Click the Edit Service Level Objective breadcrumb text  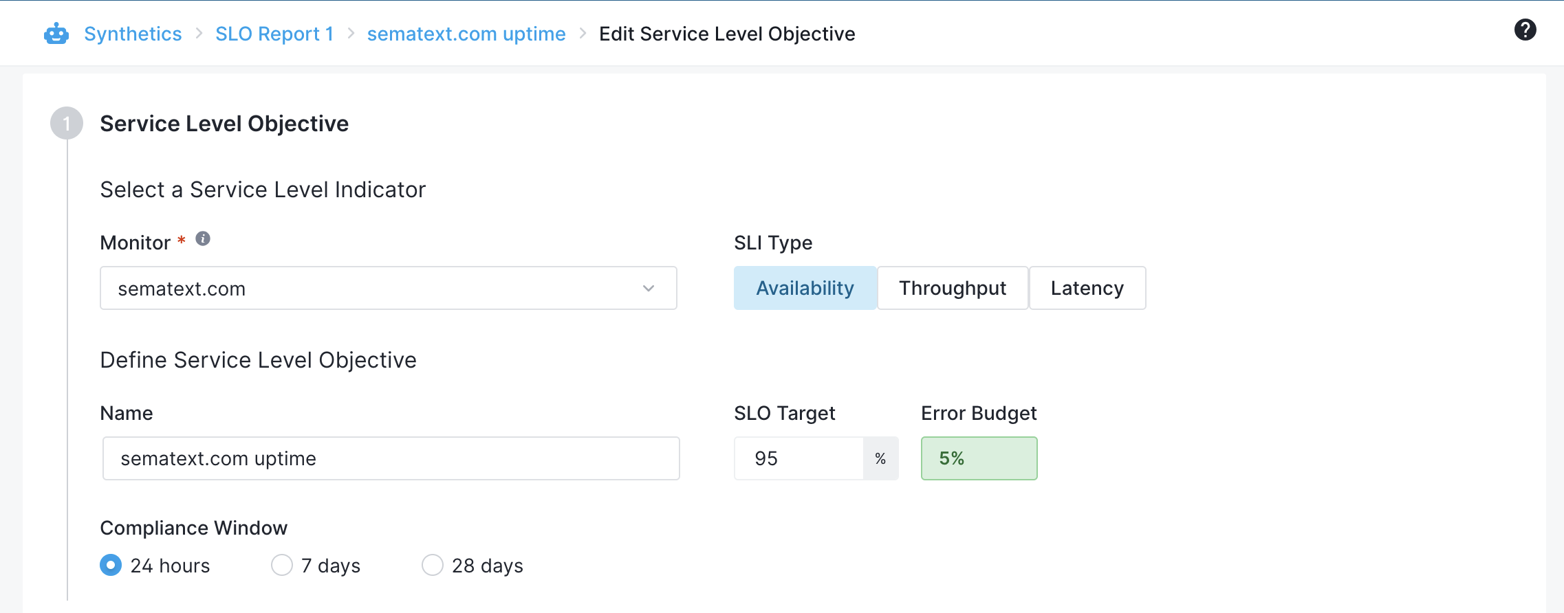pos(727,34)
